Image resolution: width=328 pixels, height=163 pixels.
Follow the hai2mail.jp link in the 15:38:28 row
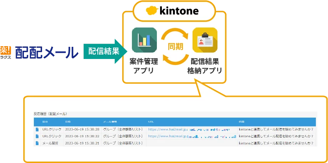pyautogui.click(x=189, y=129)
